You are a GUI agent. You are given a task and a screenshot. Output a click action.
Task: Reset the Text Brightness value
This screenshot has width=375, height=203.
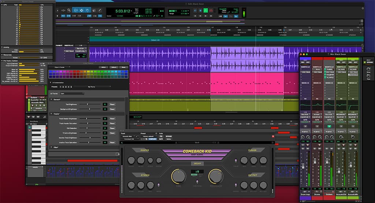tap(112, 104)
